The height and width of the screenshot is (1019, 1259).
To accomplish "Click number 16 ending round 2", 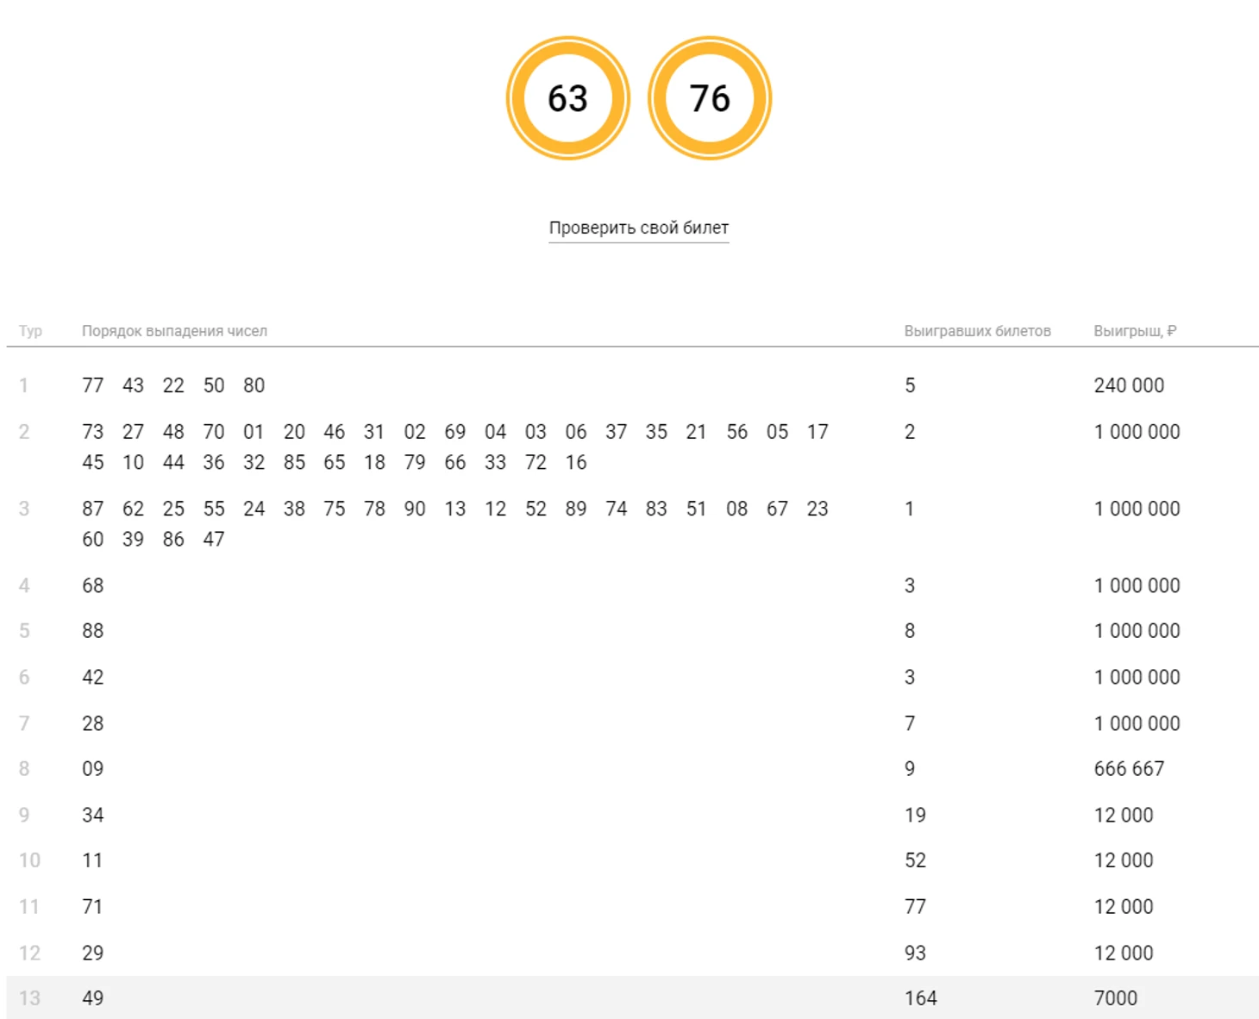I will (575, 462).
